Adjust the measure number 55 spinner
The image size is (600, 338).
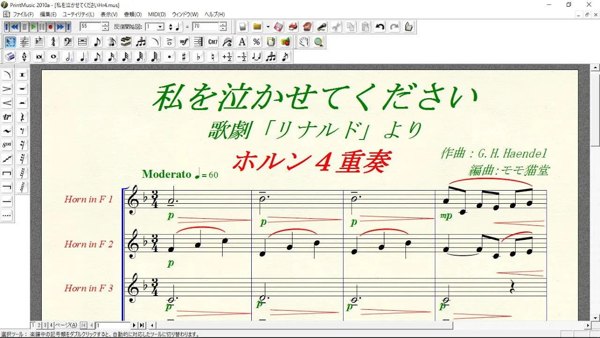click(105, 27)
